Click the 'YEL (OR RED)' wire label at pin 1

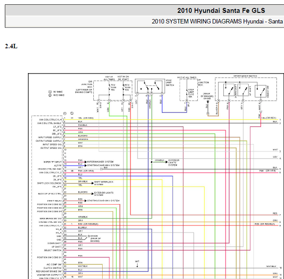86,118
